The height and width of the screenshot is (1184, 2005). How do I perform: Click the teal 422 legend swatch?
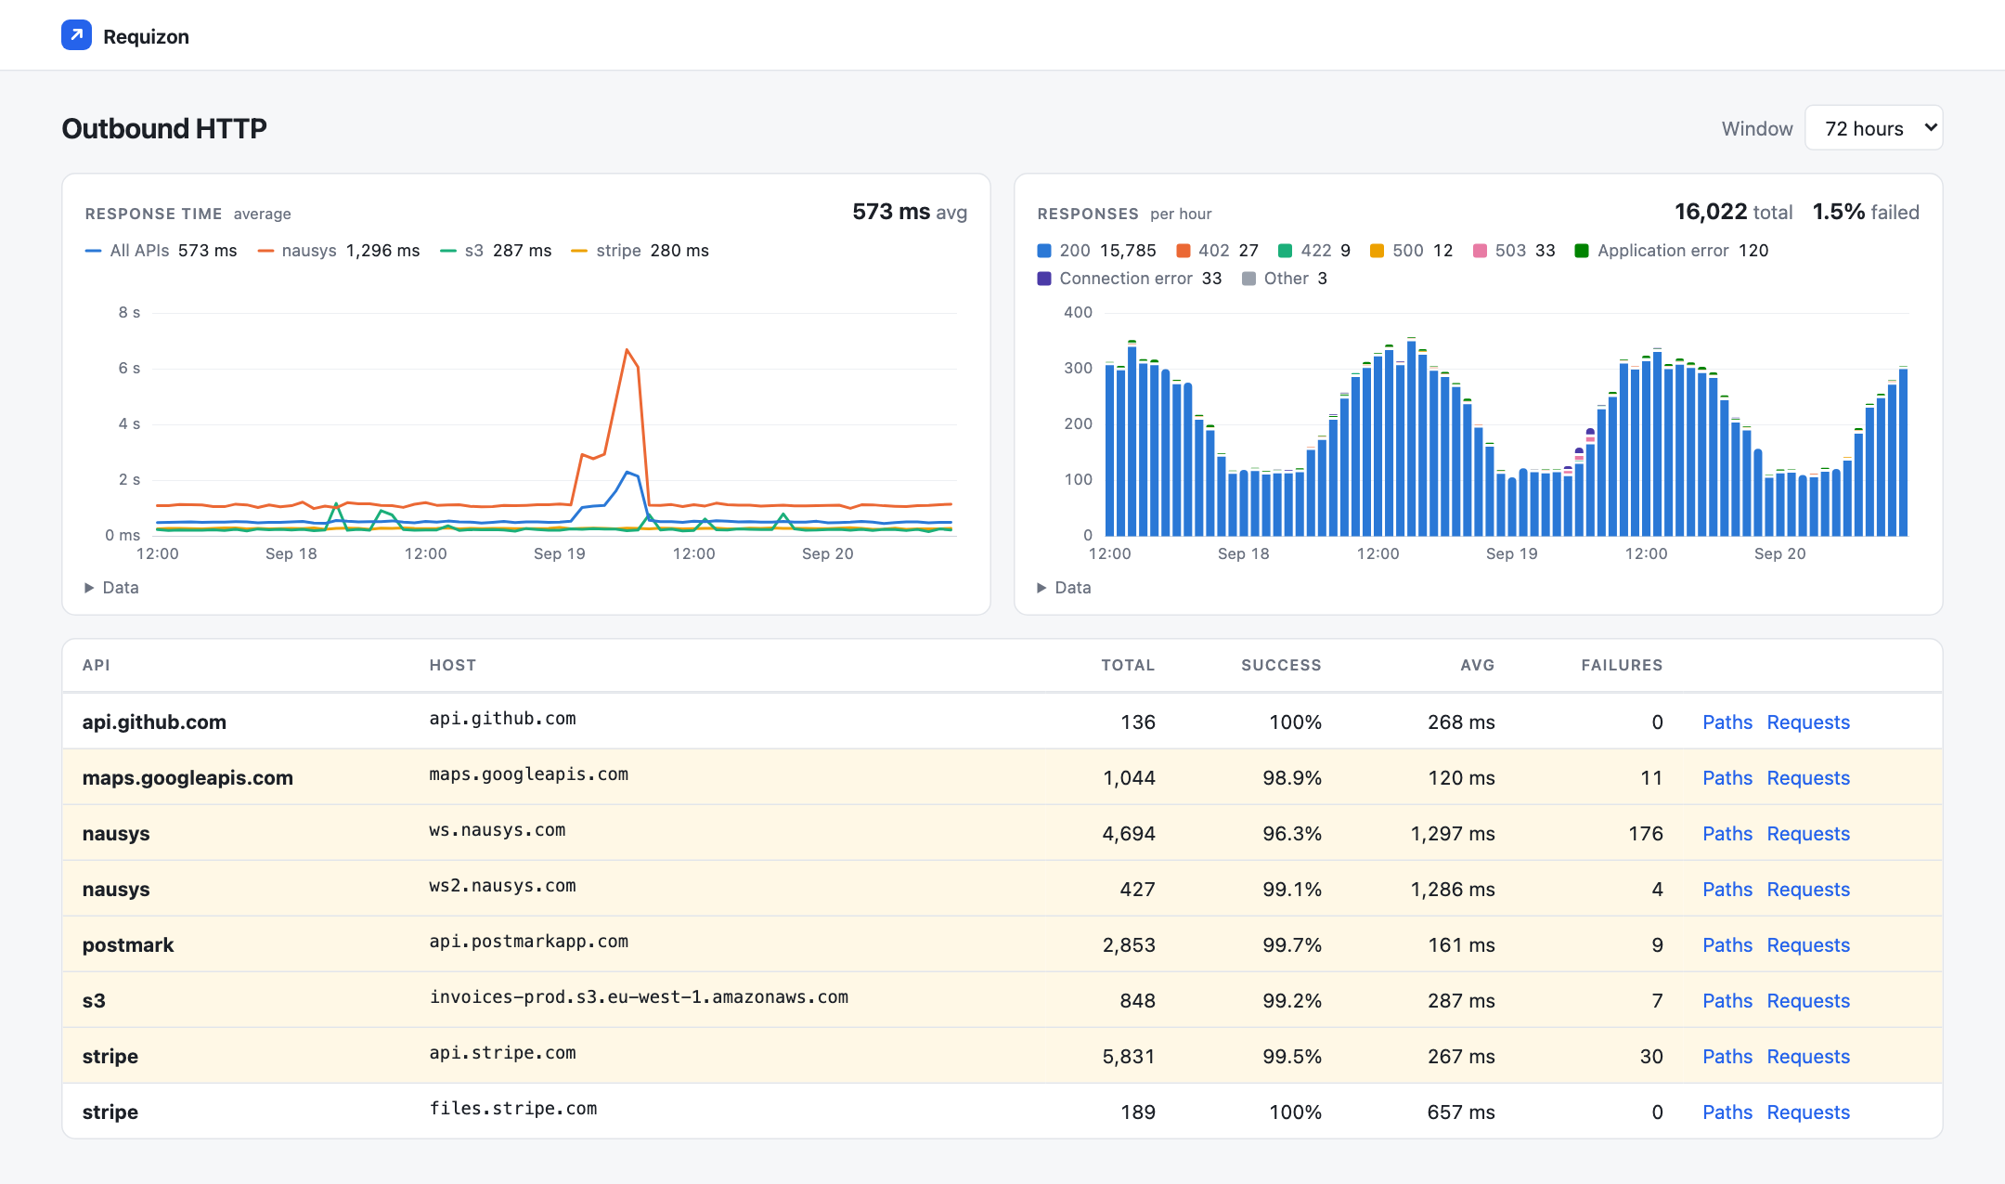(1286, 251)
